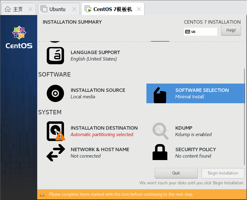Click the us keyboard layout field

coord(200,32)
